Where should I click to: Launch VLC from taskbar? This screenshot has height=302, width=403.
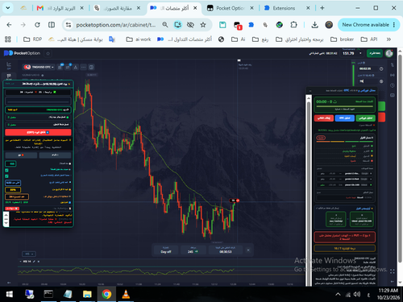[126, 294]
